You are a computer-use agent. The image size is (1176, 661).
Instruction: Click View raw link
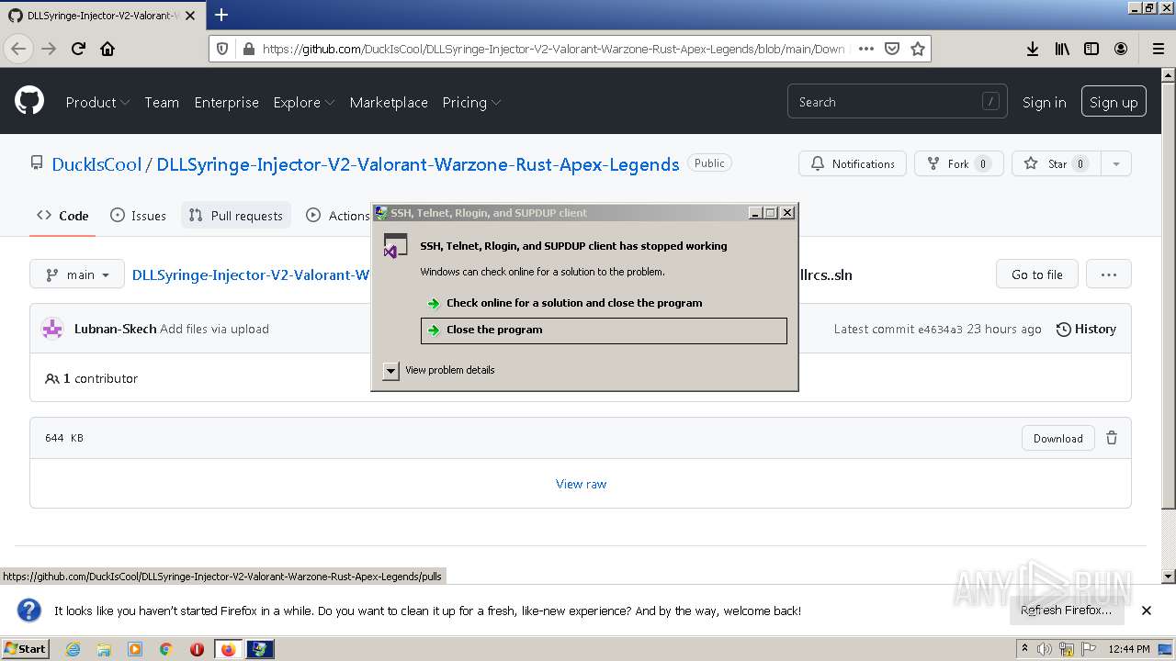coord(581,484)
